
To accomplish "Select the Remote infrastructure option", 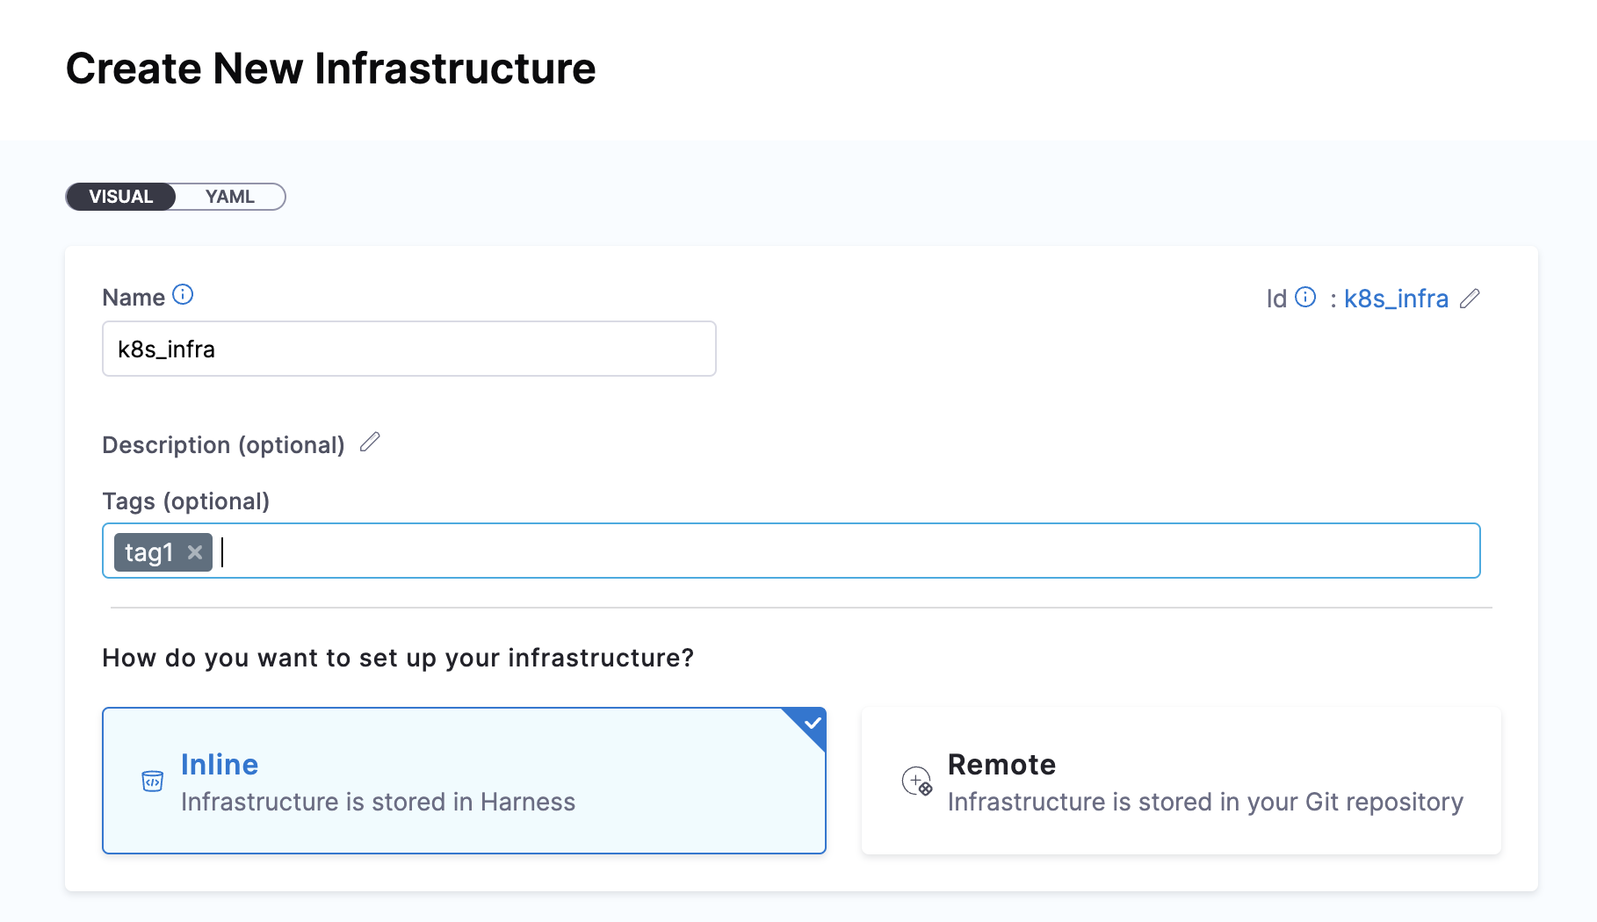I will pyautogui.click(x=1181, y=781).
